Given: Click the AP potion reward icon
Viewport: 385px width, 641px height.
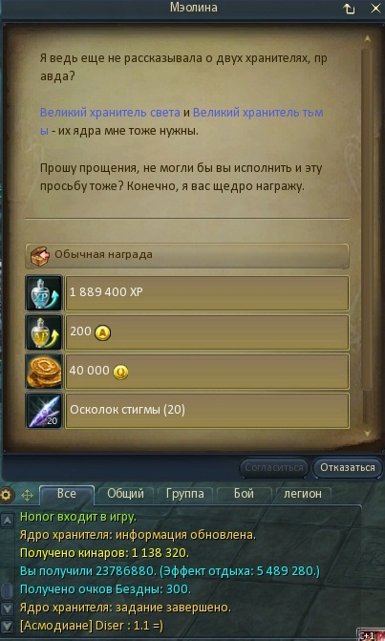Looking at the screenshot, I should 44,332.
